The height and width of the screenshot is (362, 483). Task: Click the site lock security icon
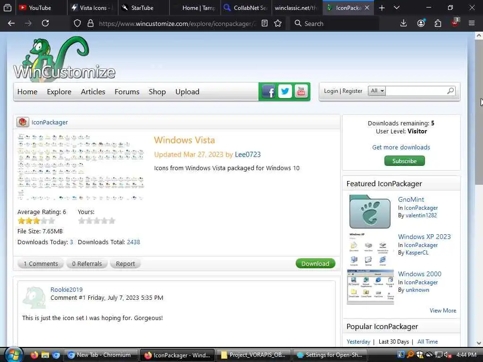click(90, 24)
